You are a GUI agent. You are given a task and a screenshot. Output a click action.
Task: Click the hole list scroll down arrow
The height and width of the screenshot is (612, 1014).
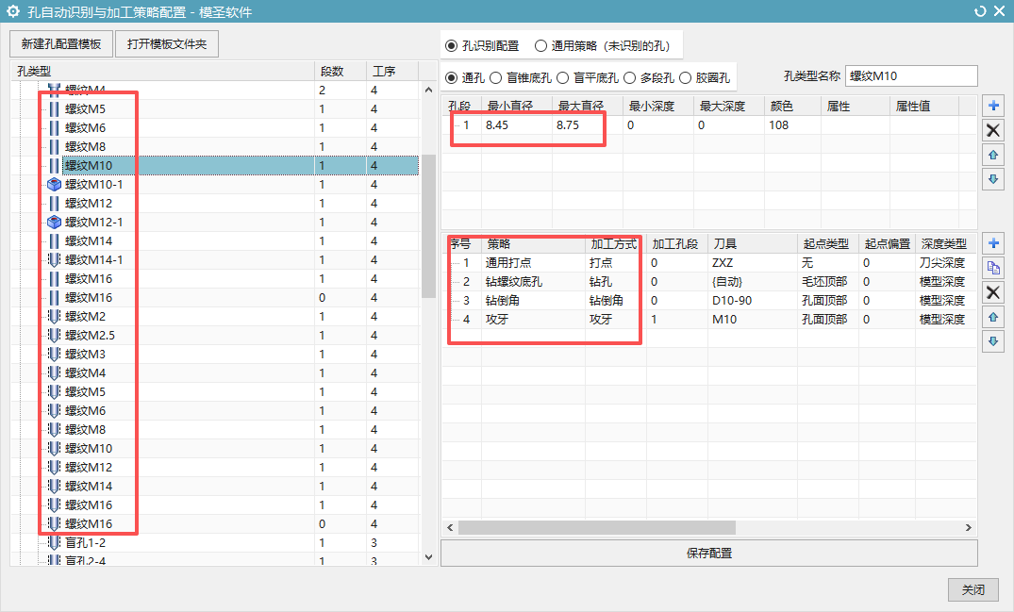(428, 556)
